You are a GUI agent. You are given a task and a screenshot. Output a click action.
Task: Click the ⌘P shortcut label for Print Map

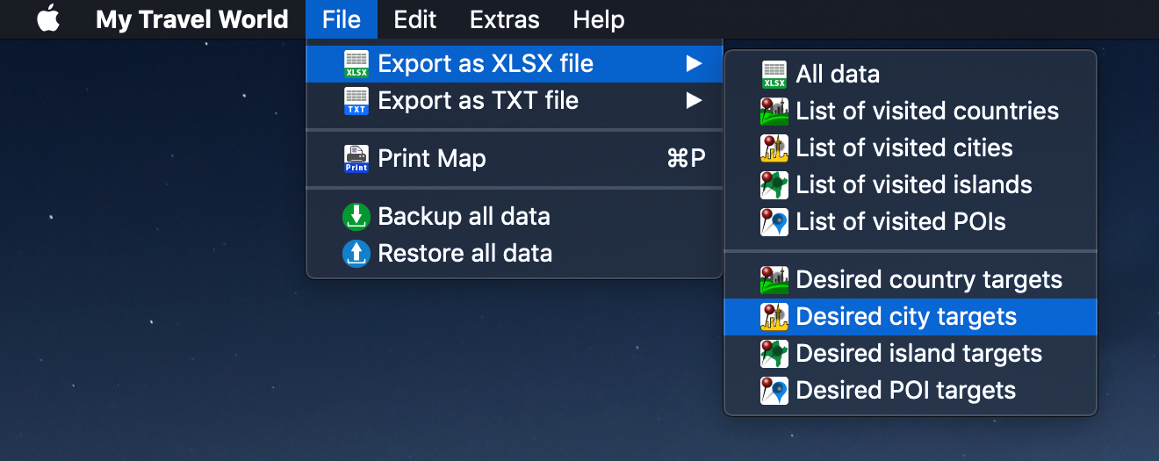point(687,159)
